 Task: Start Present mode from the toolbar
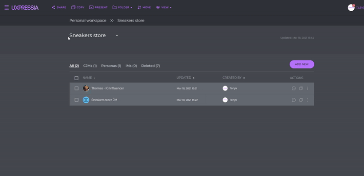pos(91,7)
